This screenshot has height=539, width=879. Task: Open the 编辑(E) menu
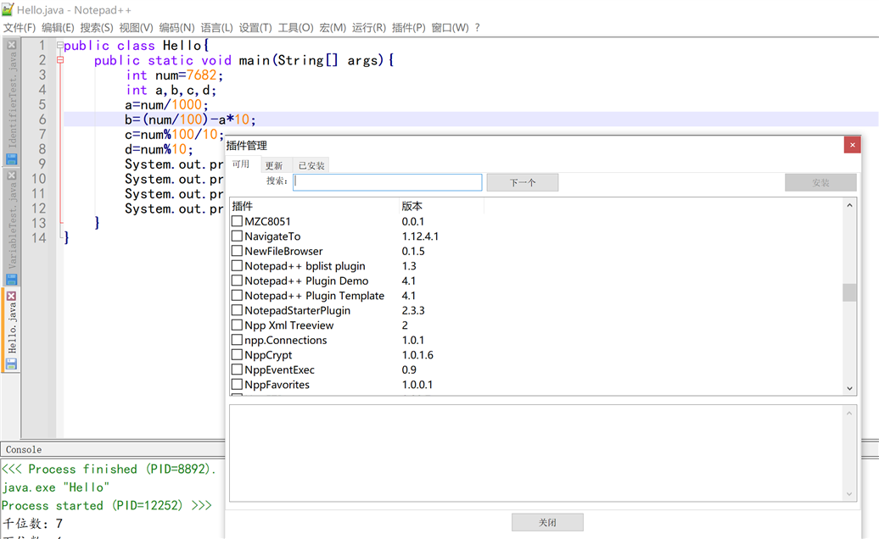tap(58, 27)
